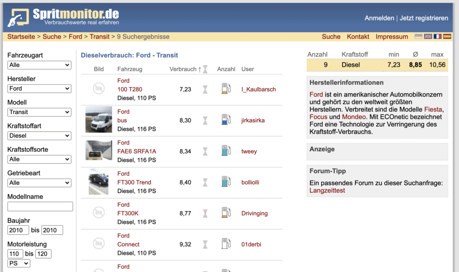459x272 pixels.
Task: Open the Kraftstoffsorte dropdown
Action: pyautogui.click(x=39, y=159)
